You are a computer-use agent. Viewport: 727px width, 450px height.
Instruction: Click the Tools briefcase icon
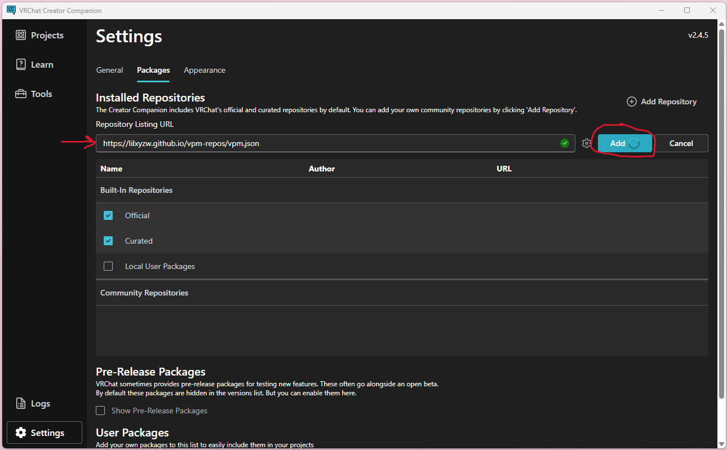[21, 94]
